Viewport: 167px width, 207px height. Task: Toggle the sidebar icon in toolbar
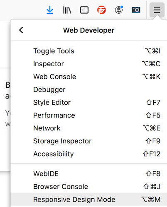[x=84, y=10]
